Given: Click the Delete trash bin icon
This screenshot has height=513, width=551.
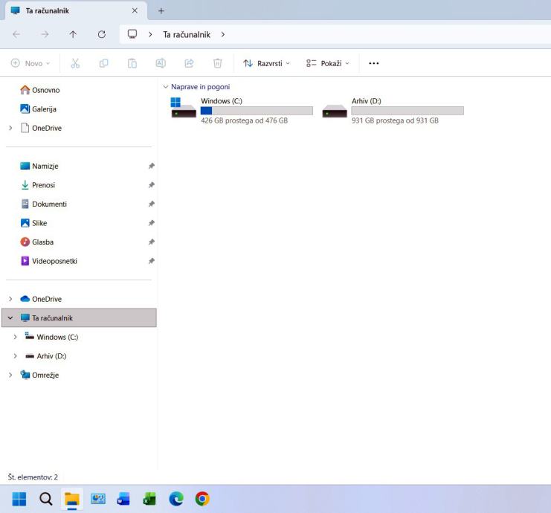Looking at the screenshot, I should click(x=217, y=63).
